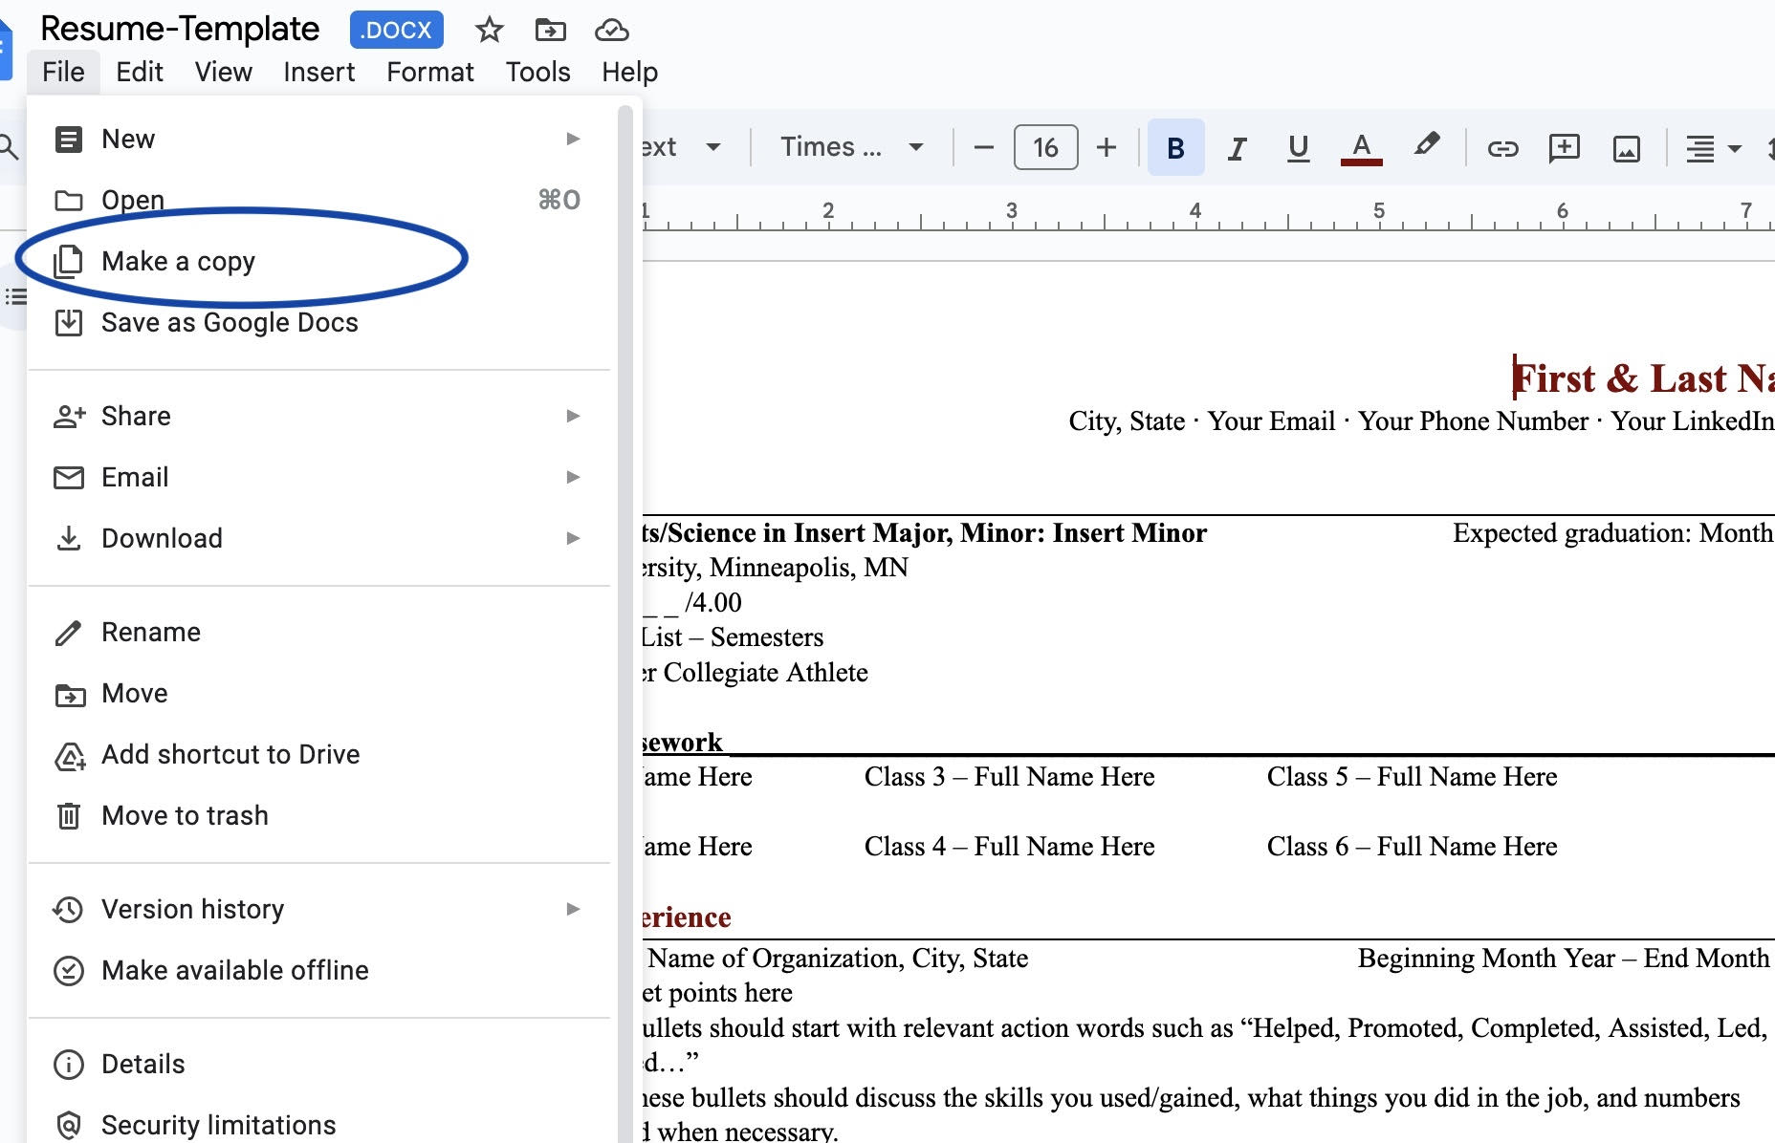Add a comment

click(1565, 147)
